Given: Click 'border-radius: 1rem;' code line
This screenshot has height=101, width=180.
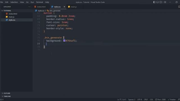Looking at the screenshot, I should tap(60, 19).
